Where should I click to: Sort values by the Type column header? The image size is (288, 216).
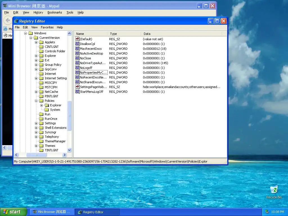click(x=124, y=34)
